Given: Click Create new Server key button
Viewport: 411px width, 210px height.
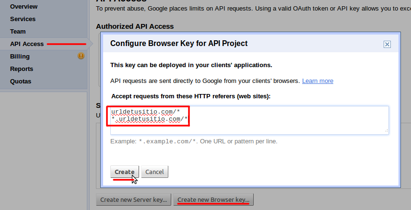Looking at the screenshot, I should point(134,199).
